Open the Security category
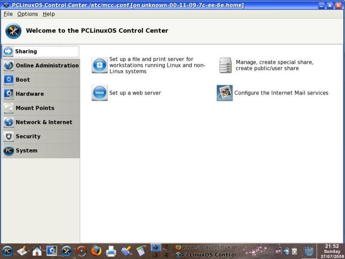 pyautogui.click(x=41, y=136)
